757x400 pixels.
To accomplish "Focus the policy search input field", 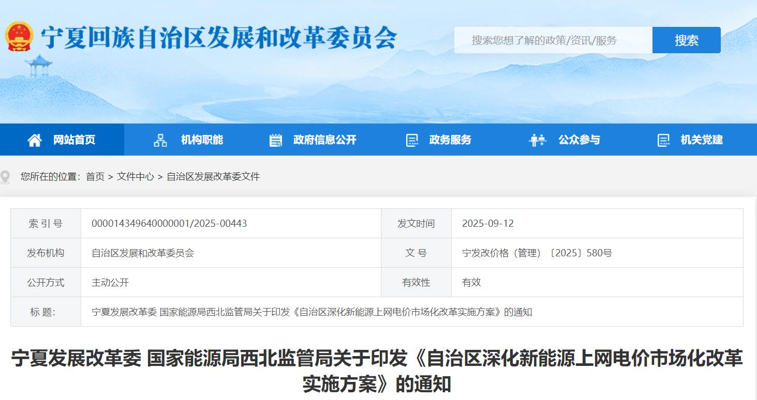I will click(x=553, y=40).
